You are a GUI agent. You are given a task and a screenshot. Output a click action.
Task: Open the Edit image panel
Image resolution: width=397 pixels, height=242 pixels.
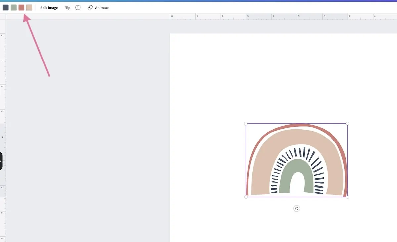click(49, 8)
